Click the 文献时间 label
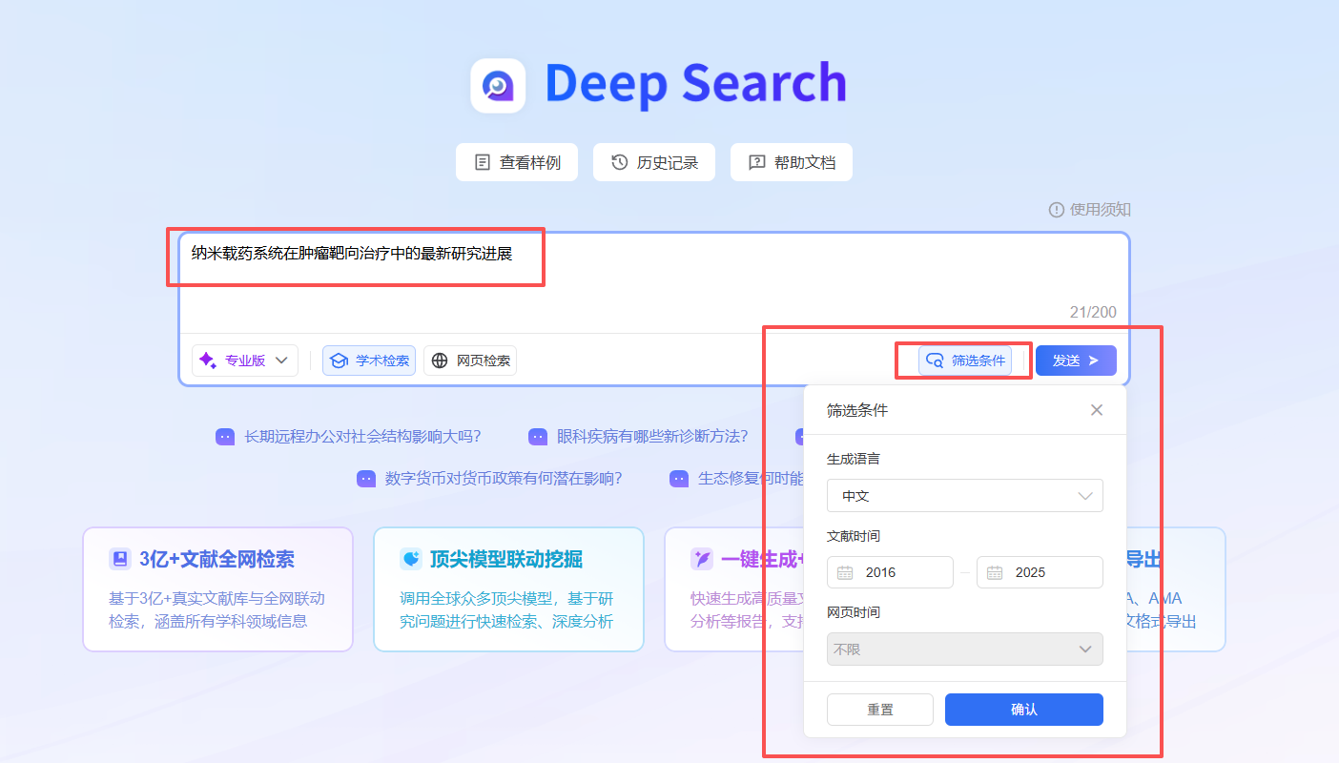Screen dimensions: 1339x763 (854, 536)
